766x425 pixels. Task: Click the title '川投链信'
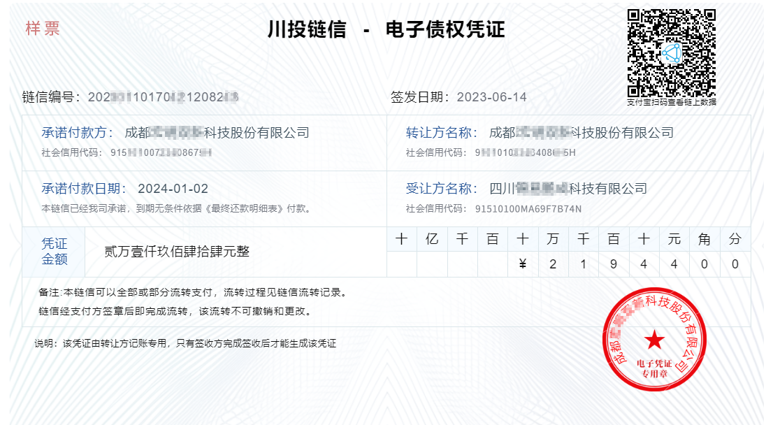tap(307, 30)
